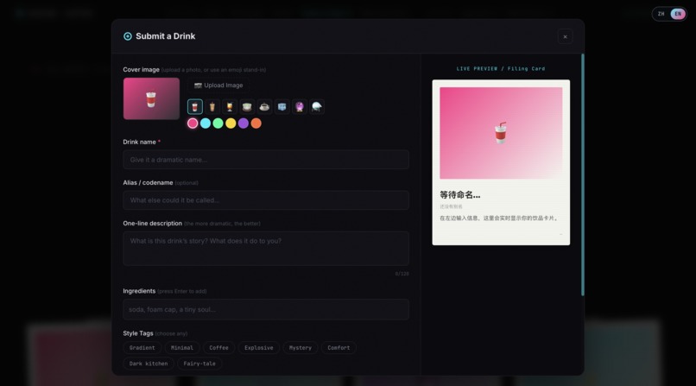Toggle the Explosive style tag

pos(259,348)
